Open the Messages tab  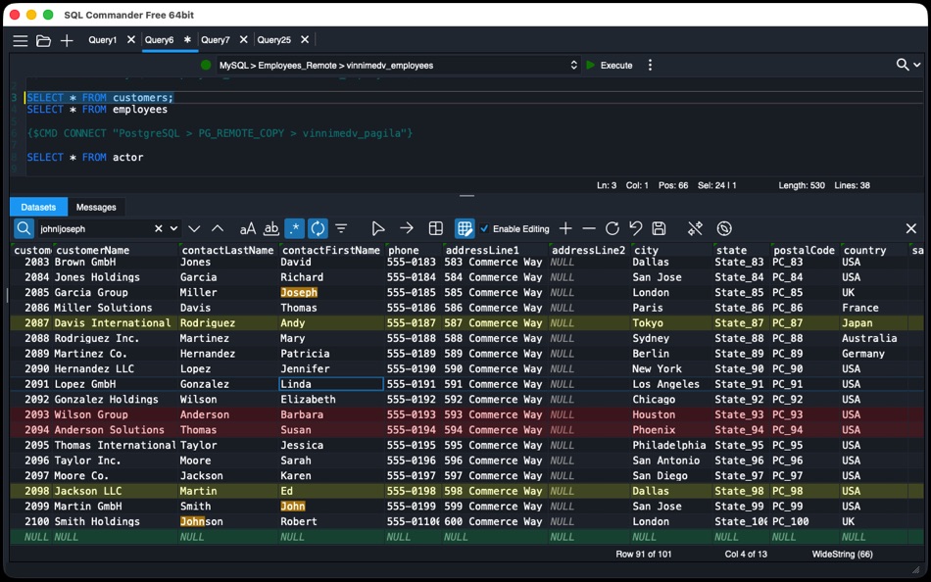(x=96, y=208)
